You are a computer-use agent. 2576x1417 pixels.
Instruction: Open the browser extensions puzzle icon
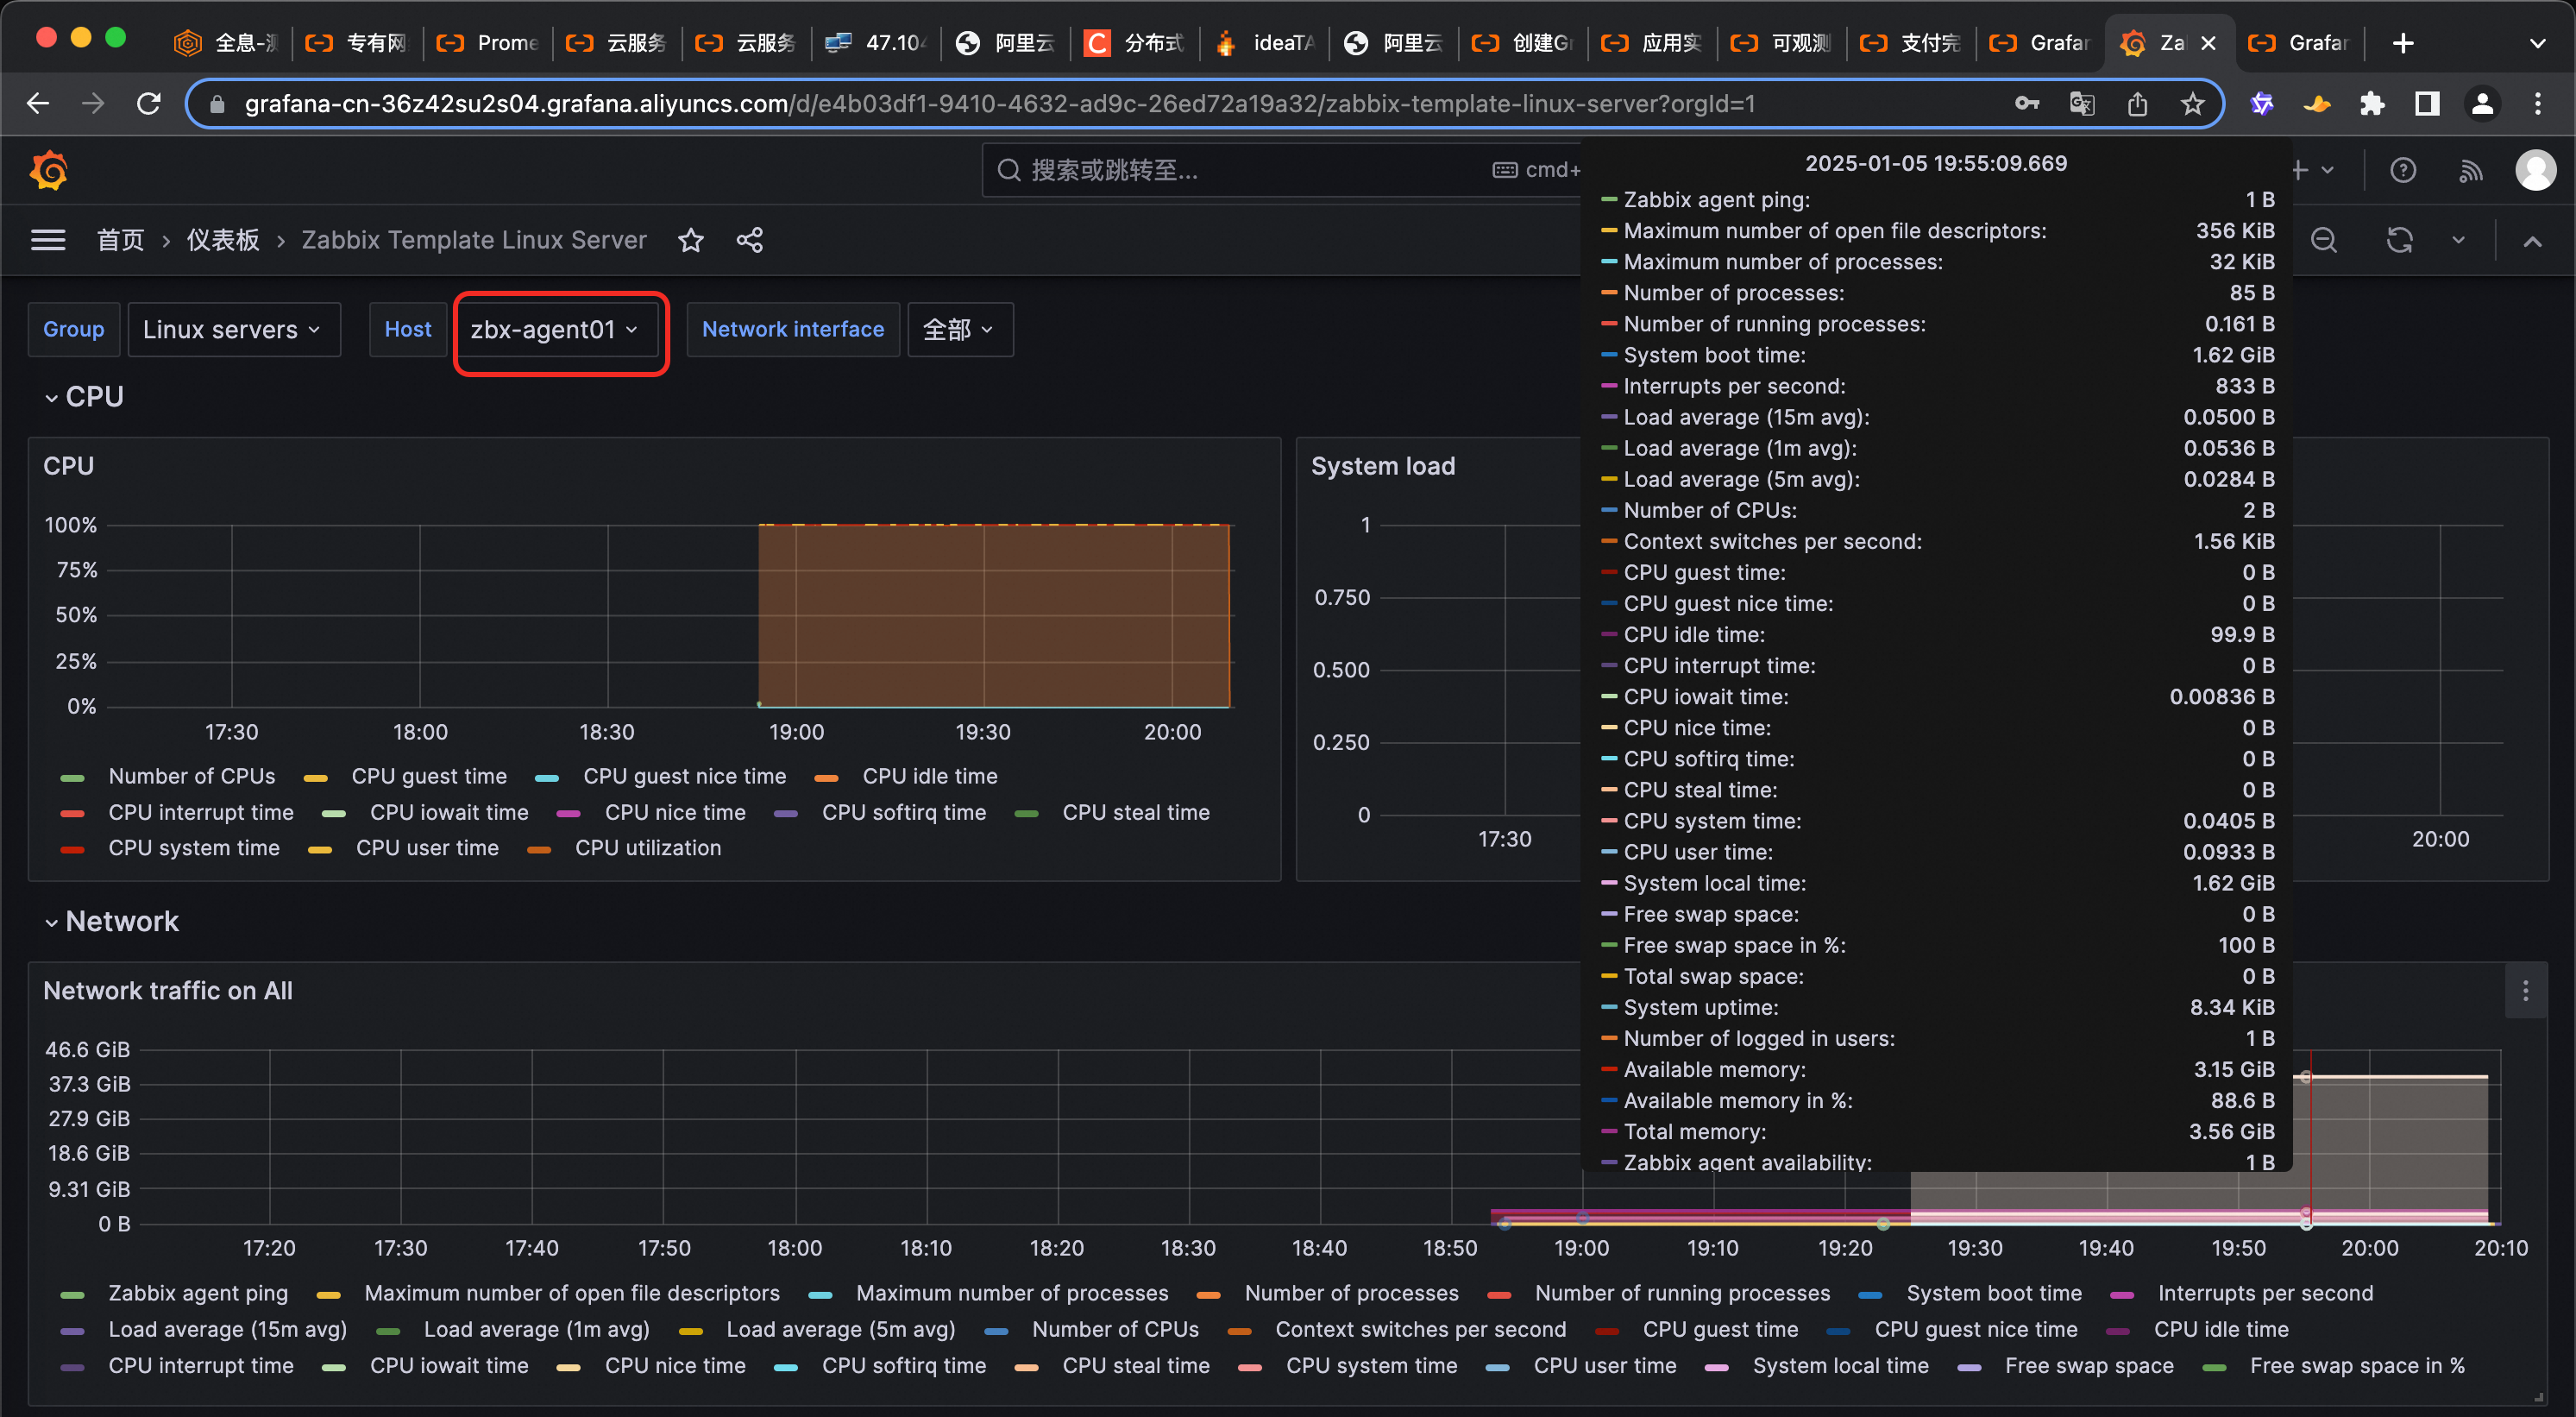point(2372,103)
